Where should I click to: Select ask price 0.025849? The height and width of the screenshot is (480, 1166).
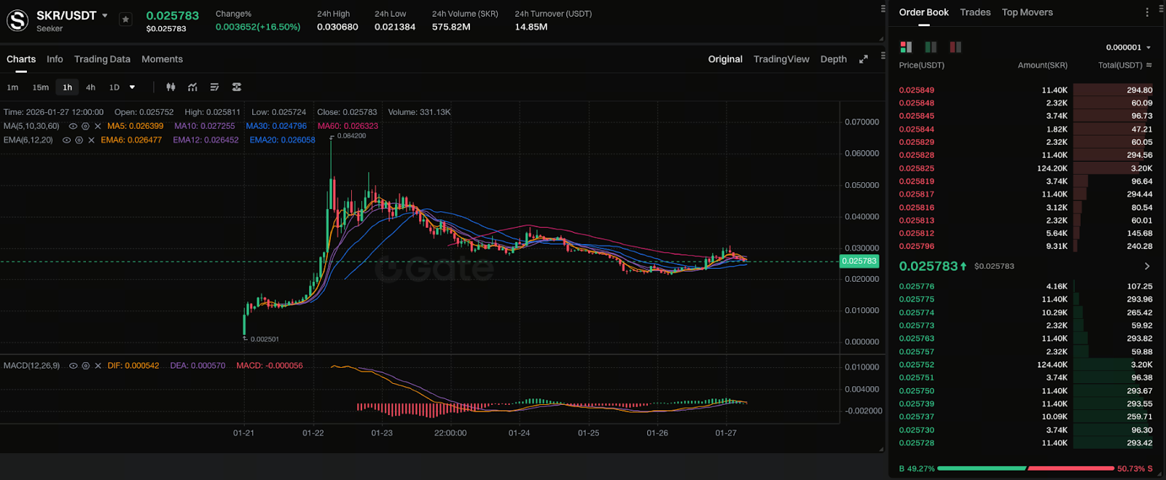coord(917,90)
